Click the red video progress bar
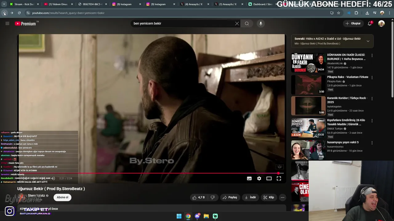Viewport: 394px width, 221px height. tap(151, 173)
